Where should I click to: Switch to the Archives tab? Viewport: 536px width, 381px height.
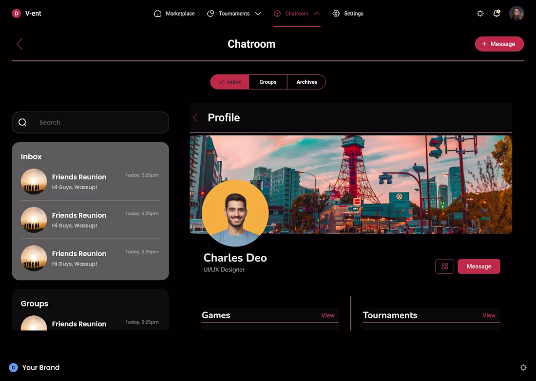(306, 82)
